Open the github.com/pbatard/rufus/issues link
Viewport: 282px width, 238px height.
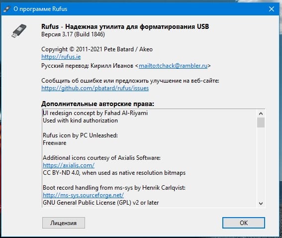coord(95,88)
